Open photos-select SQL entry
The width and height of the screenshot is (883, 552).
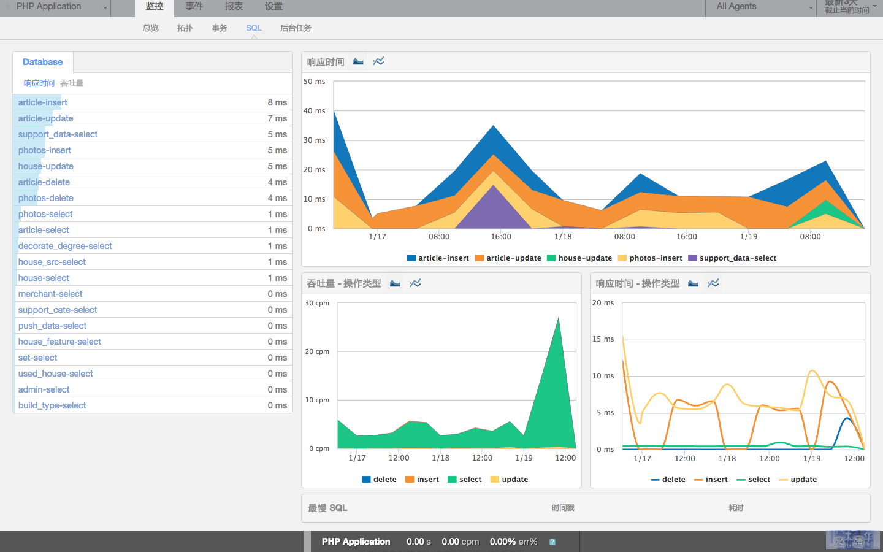pyautogui.click(x=153, y=214)
